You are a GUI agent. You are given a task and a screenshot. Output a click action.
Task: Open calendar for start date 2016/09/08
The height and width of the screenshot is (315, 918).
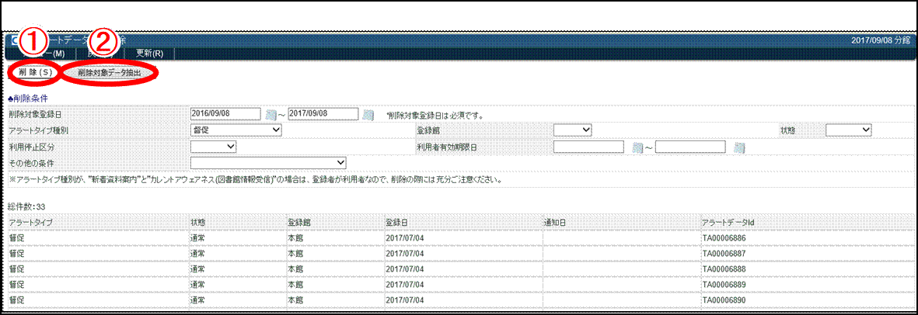[x=271, y=115]
